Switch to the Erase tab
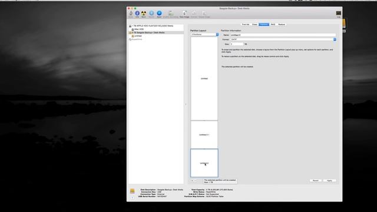377x212 pixels. click(254, 25)
